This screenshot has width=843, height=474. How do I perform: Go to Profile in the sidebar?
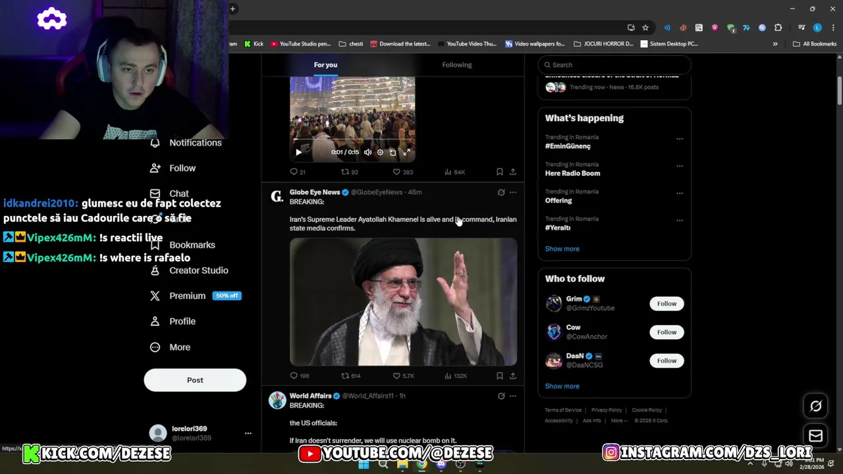[173, 321]
